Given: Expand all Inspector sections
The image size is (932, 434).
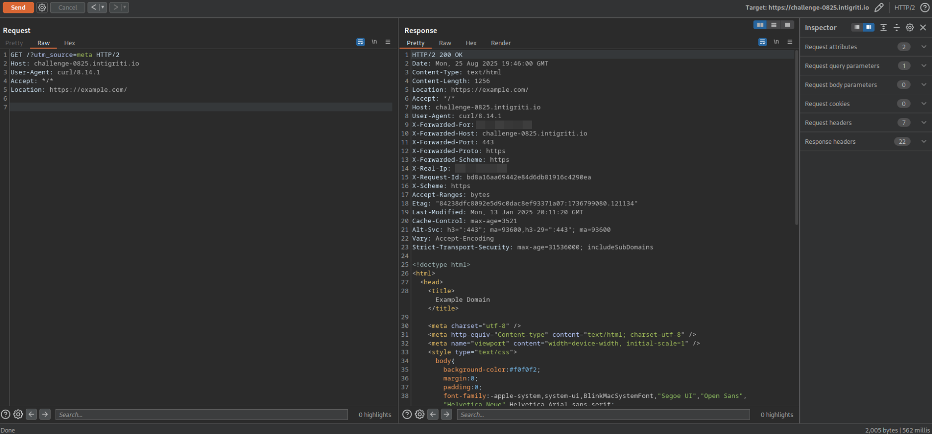Looking at the screenshot, I should [883, 27].
